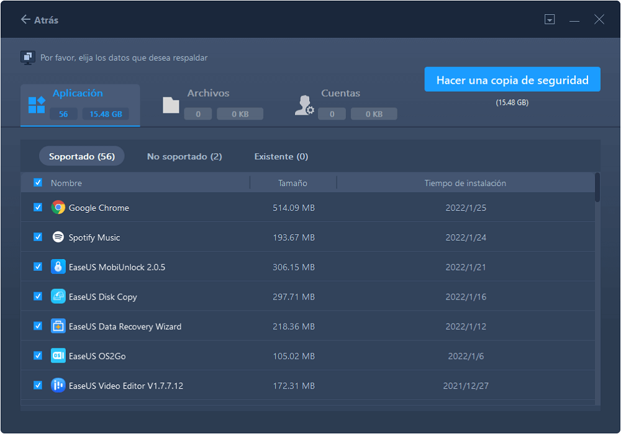Click the Spotify Music icon

click(x=58, y=237)
